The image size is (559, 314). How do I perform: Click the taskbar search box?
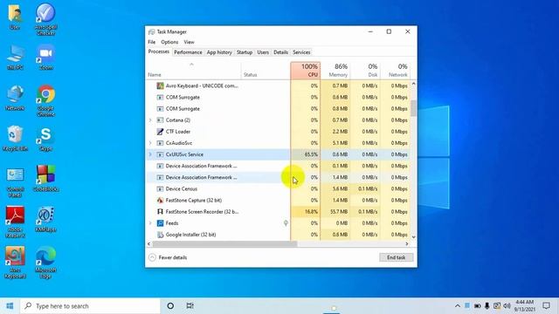click(x=90, y=306)
